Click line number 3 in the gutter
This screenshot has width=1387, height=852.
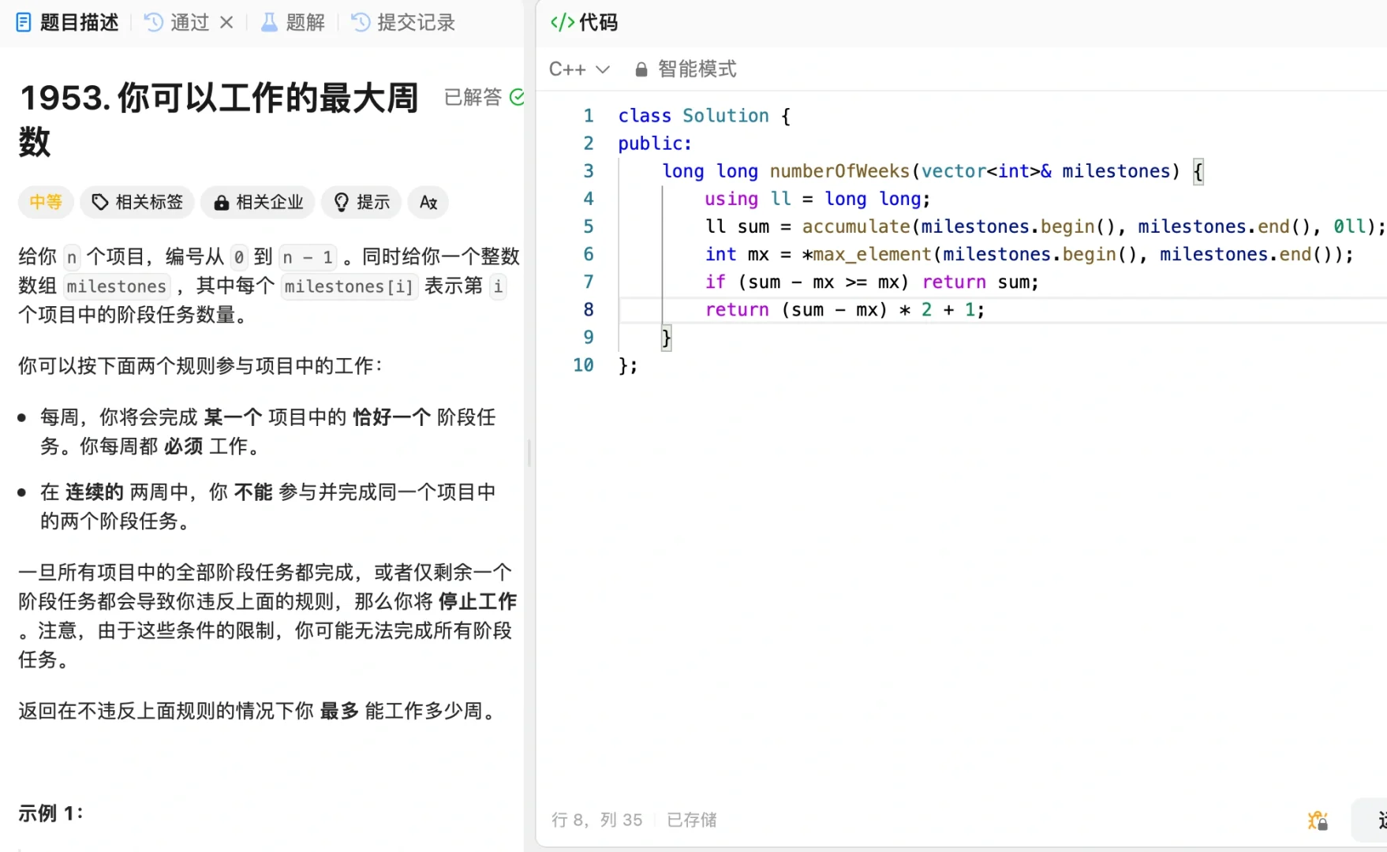tap(589, 170)
